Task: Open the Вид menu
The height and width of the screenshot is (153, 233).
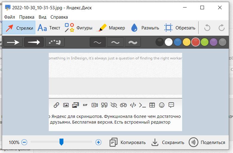Action: [x=42, y=17]
